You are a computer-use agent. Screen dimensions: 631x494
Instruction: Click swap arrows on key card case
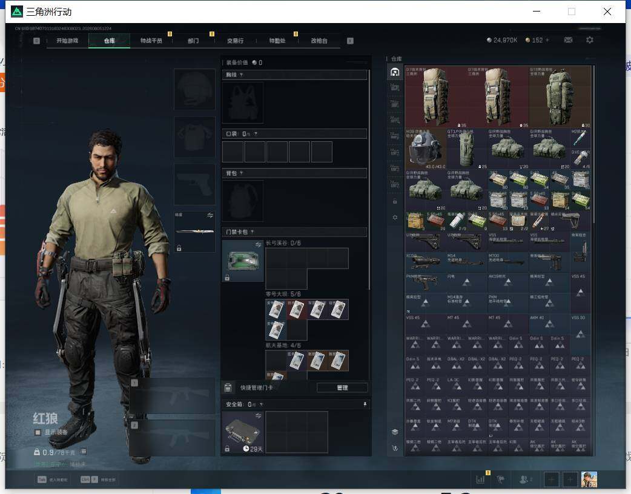[x=259, y=245]
